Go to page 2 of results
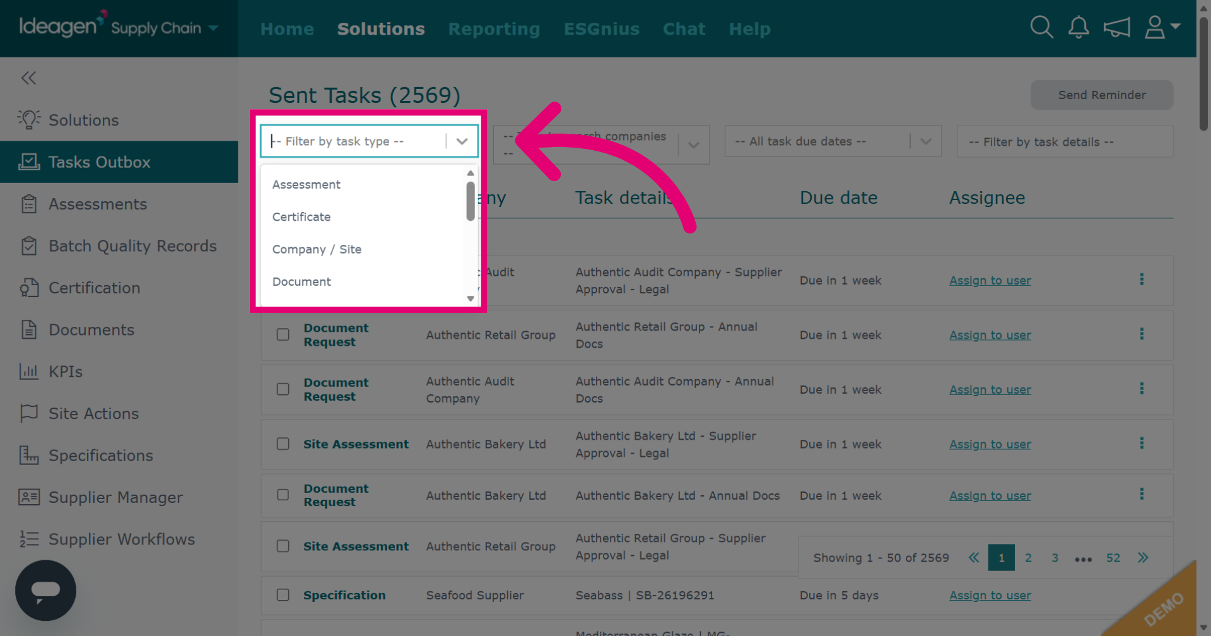 coord(1028,558)
